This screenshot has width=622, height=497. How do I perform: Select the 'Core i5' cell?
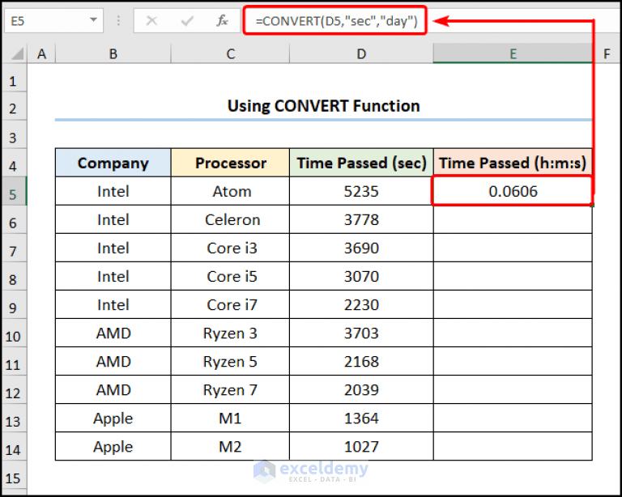231,276
